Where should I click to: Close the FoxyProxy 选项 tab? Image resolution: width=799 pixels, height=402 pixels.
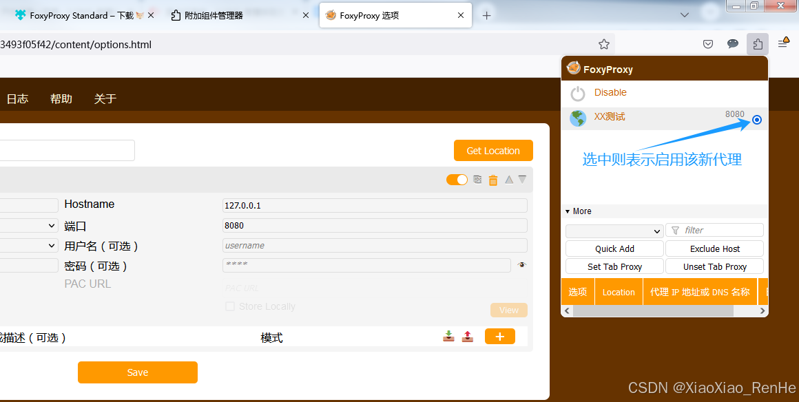tap(461, 15)
